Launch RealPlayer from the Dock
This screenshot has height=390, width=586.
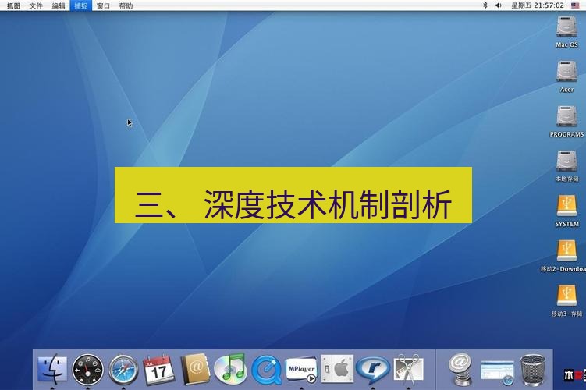tap(373, 370)
